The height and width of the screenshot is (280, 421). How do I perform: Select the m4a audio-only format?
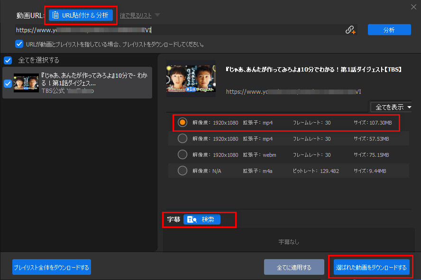tap(183, 171)
